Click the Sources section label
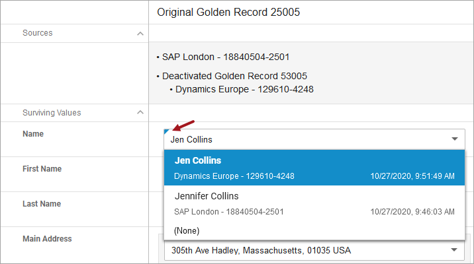Viewport: 474px width, 264px height. click(38, 33)
